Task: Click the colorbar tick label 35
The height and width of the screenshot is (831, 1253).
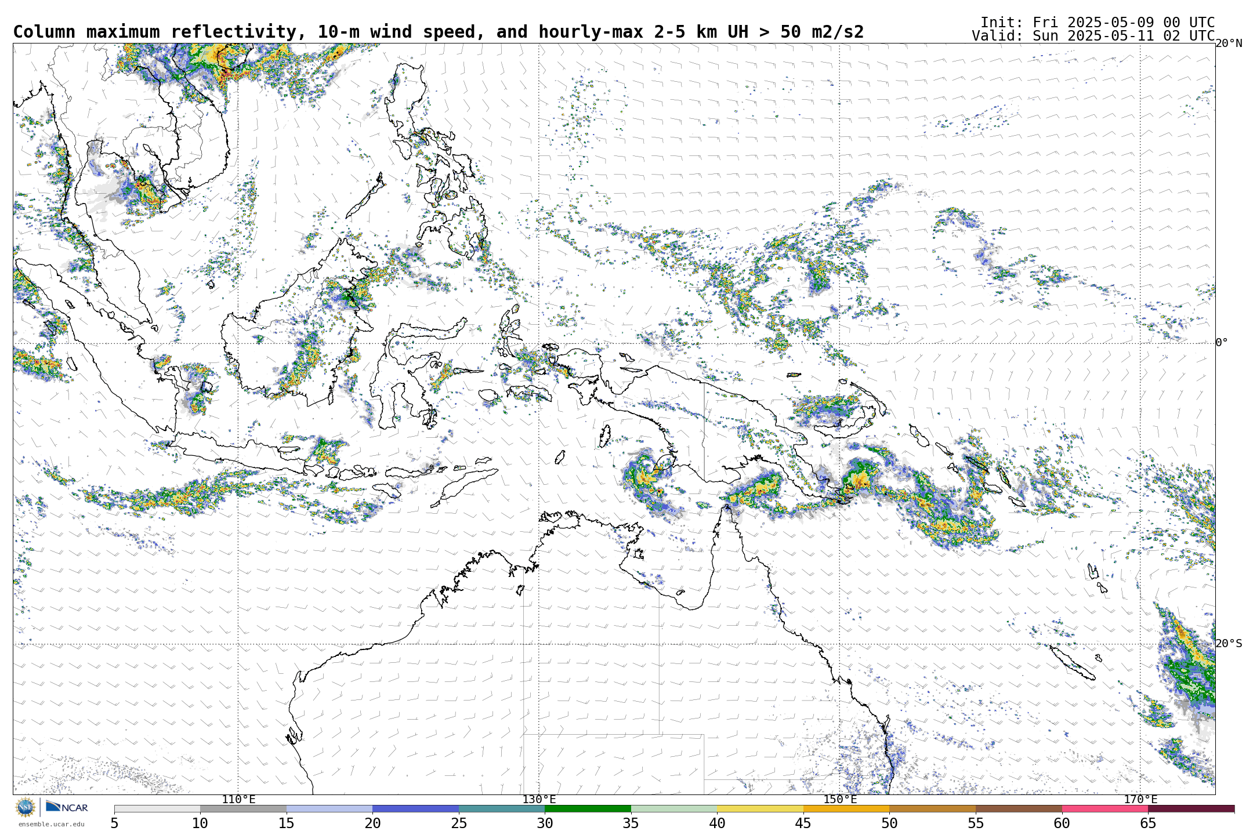Action: (x=631, y=823)
